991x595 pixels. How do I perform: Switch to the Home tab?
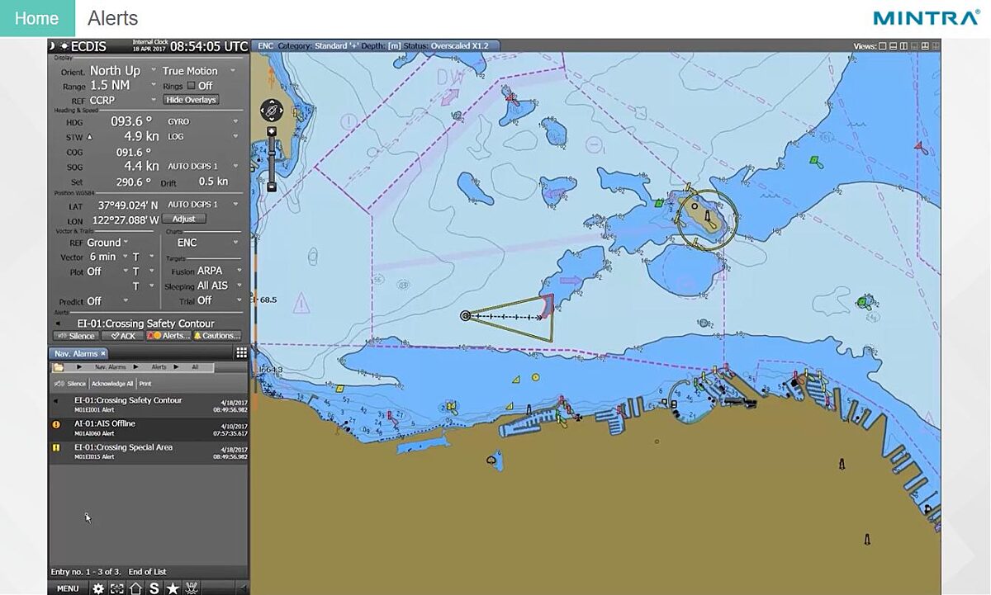point(37,18)
